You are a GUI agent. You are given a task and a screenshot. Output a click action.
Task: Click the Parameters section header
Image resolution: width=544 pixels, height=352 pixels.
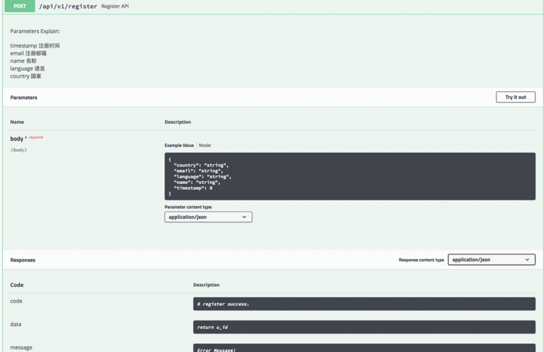coord(23,97)
